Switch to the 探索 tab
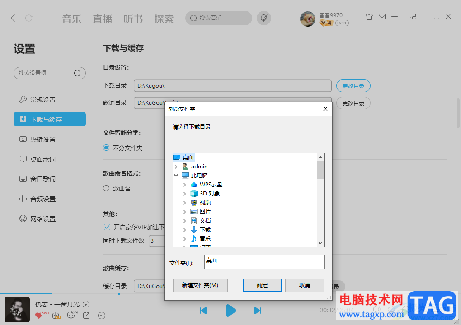The width and height of the screenshot is (461, 325). pyautogui.click(x=164, y=19)
